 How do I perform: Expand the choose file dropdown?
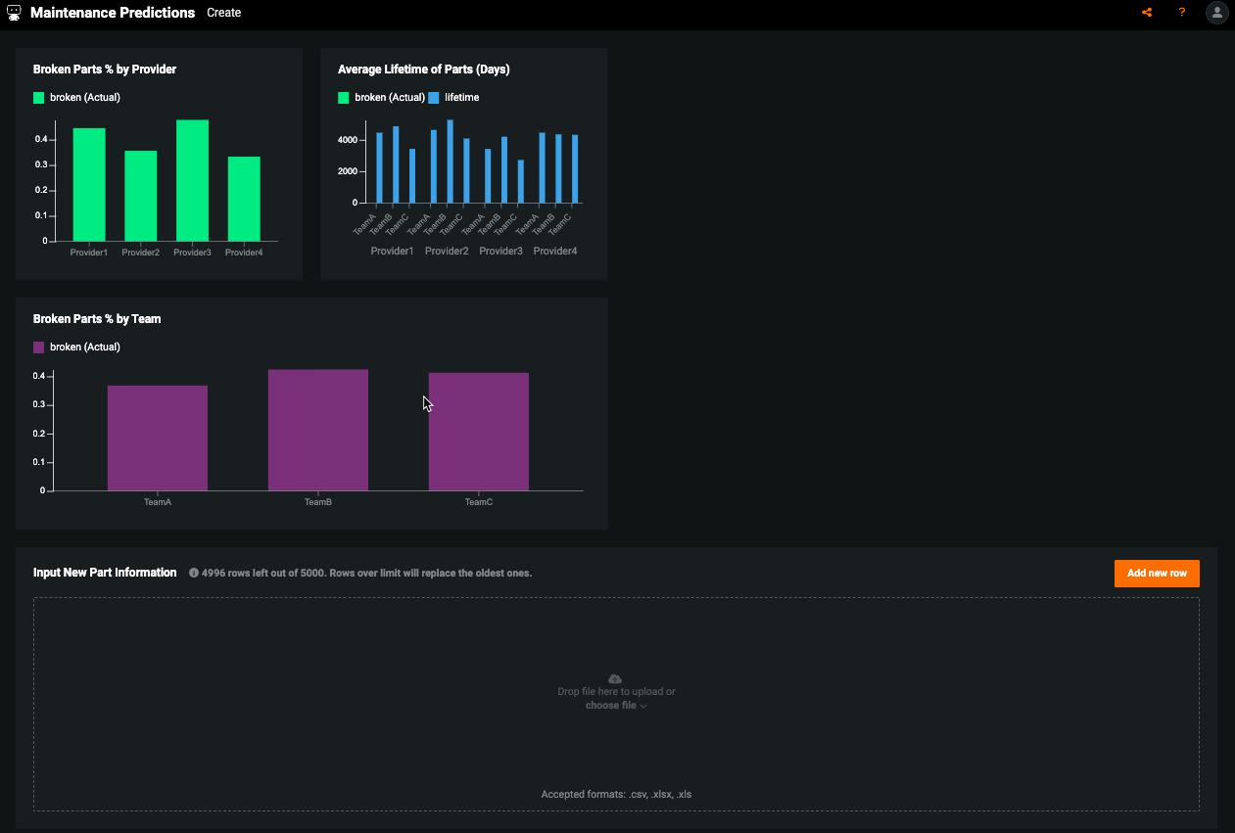pos(616,705)
